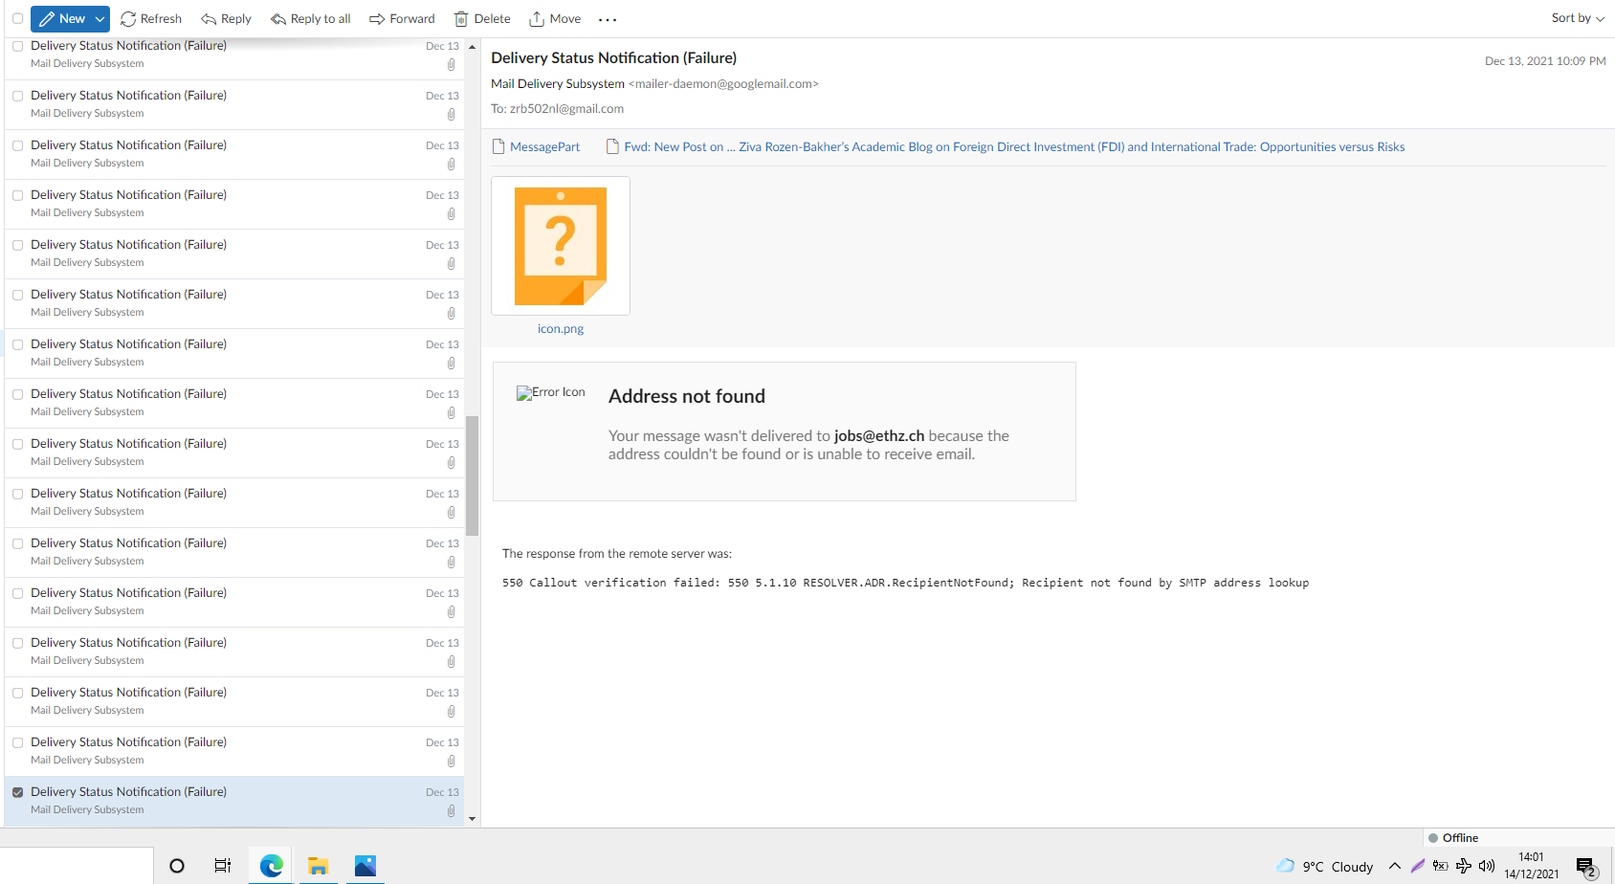The height and width of the screenshot is (884, 1615).
Task: Open the MessagePart attachment
Action: 536,146
